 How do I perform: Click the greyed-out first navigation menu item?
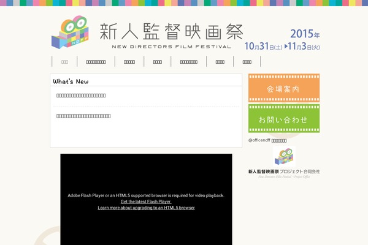(64, 62)
